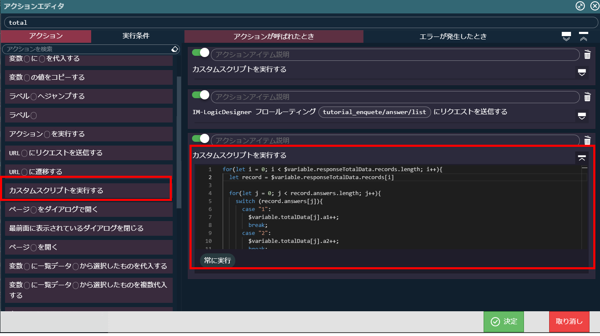Select URL○に遷移する action
Image resolution: width=600 pixels, height=336 pixels.
tap(89, 172)
